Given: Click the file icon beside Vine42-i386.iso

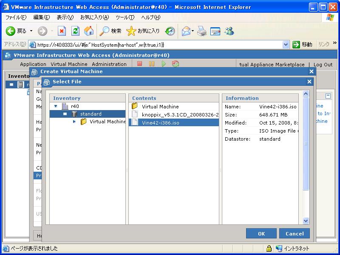Looking at the screenshot, I should 135,122.
